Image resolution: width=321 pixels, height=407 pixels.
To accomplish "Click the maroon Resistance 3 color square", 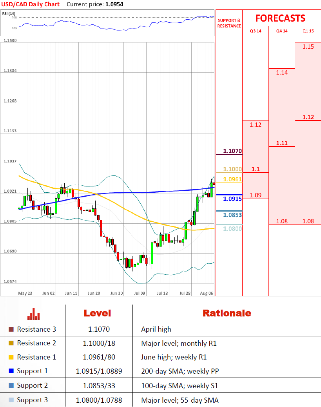I will 11,329.
